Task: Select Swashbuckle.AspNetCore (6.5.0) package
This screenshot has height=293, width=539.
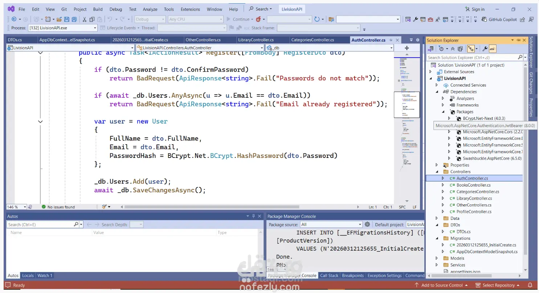Action: point(492,158)
